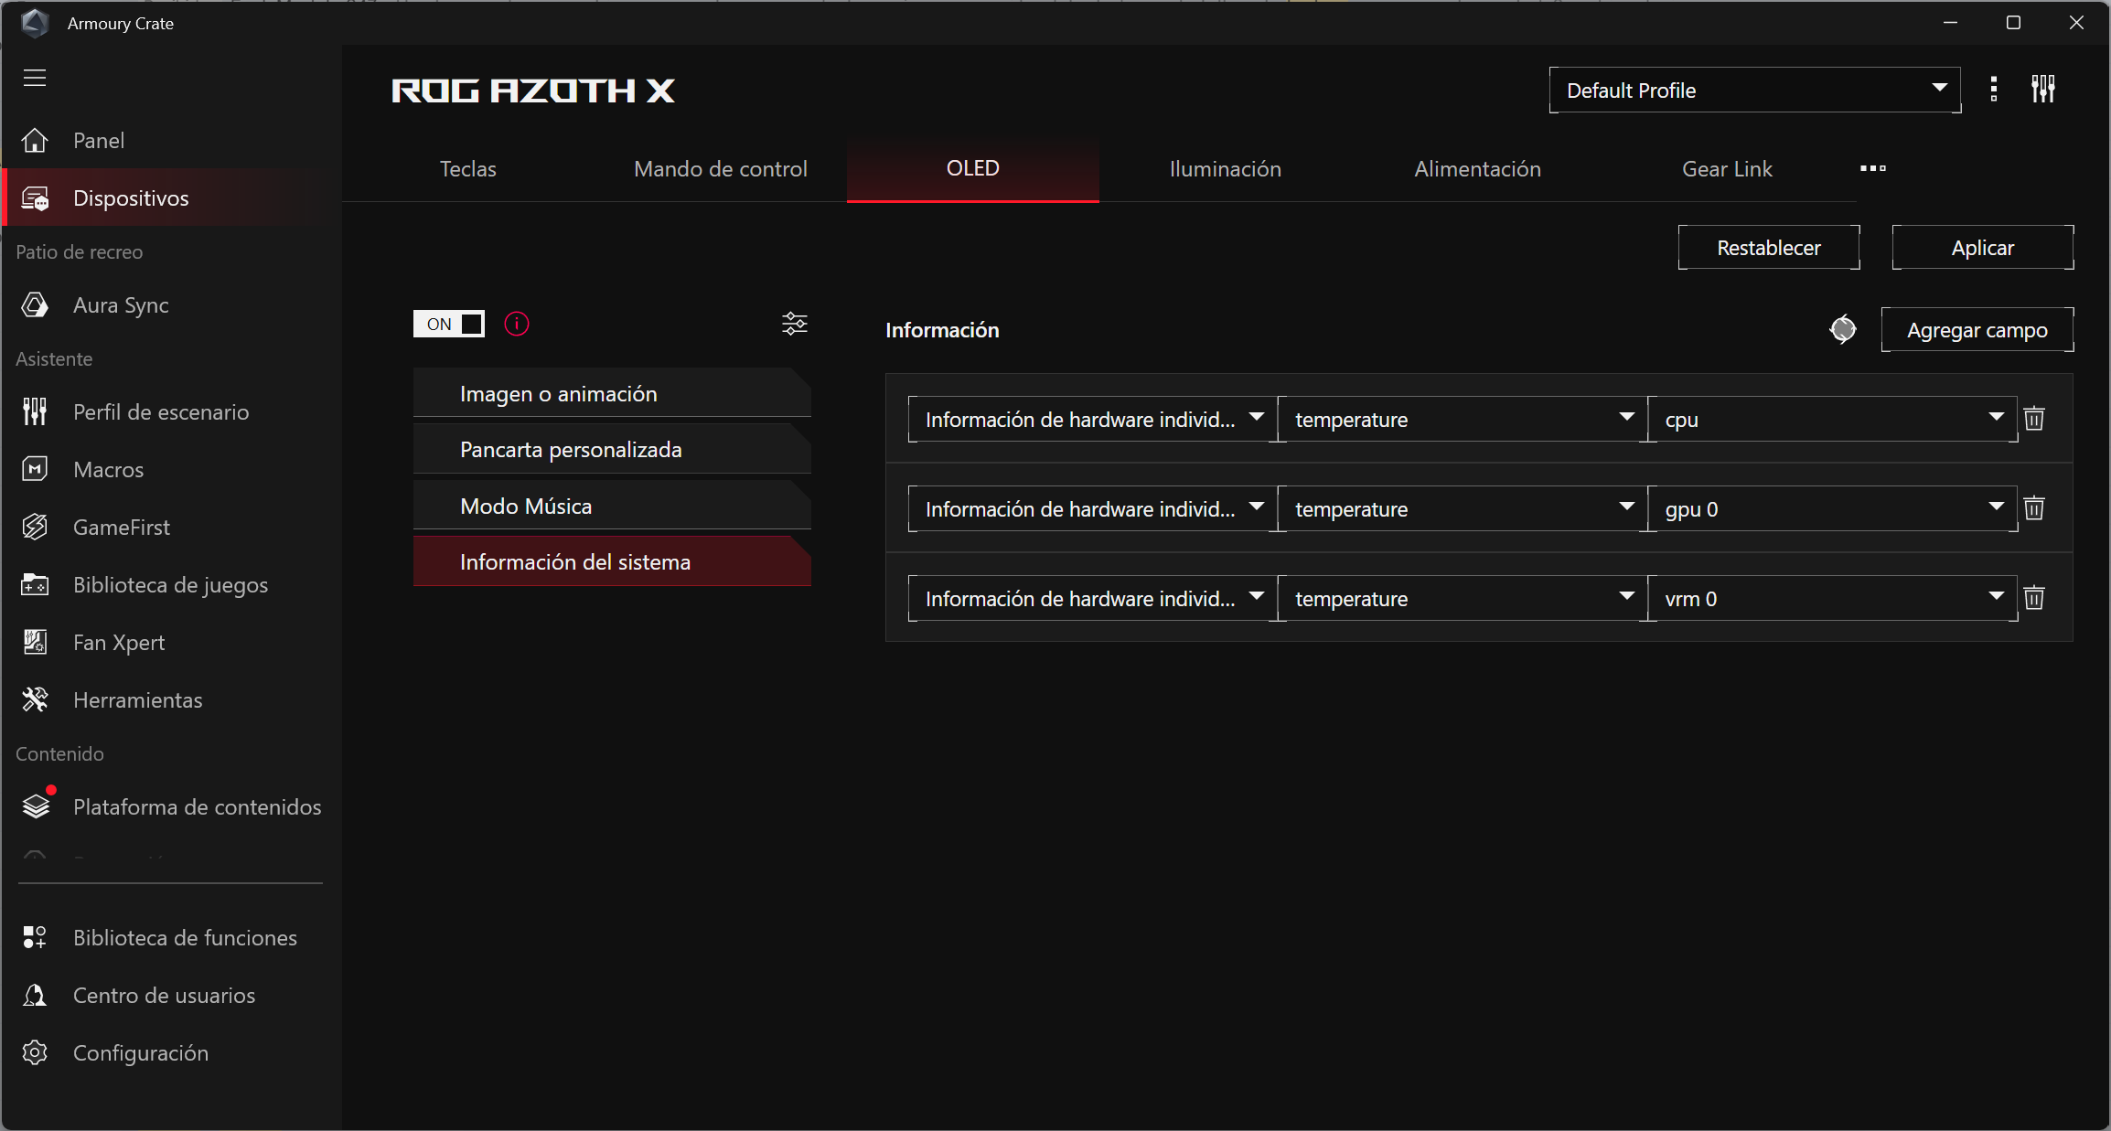
Task: Delete the cpu temperature field row
Action: tap(2034, 419)
